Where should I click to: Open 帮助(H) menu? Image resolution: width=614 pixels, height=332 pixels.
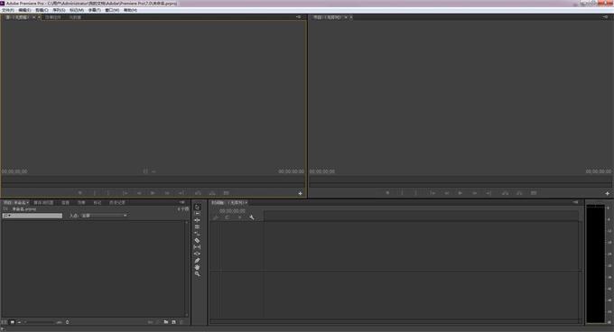(x=130, y=10)
